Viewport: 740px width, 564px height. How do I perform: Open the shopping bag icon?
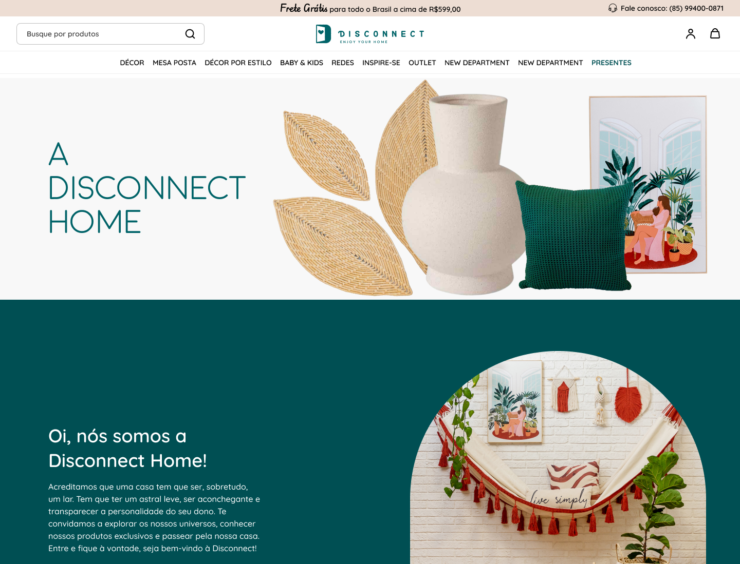coord(715,33)
